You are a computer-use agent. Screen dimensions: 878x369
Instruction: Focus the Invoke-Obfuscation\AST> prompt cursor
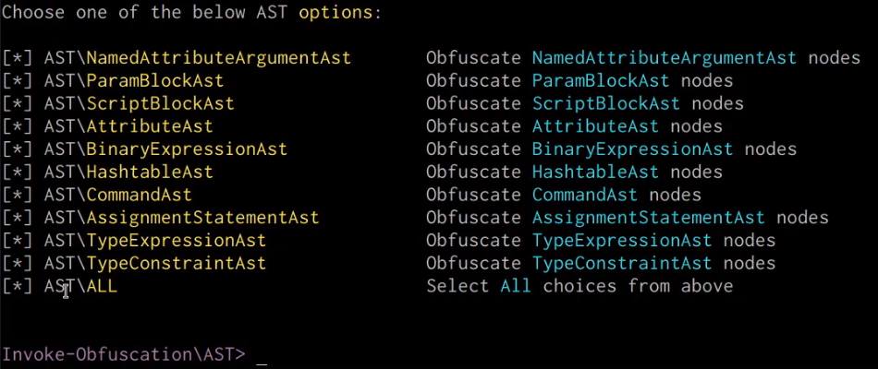(x=262, y=355)
